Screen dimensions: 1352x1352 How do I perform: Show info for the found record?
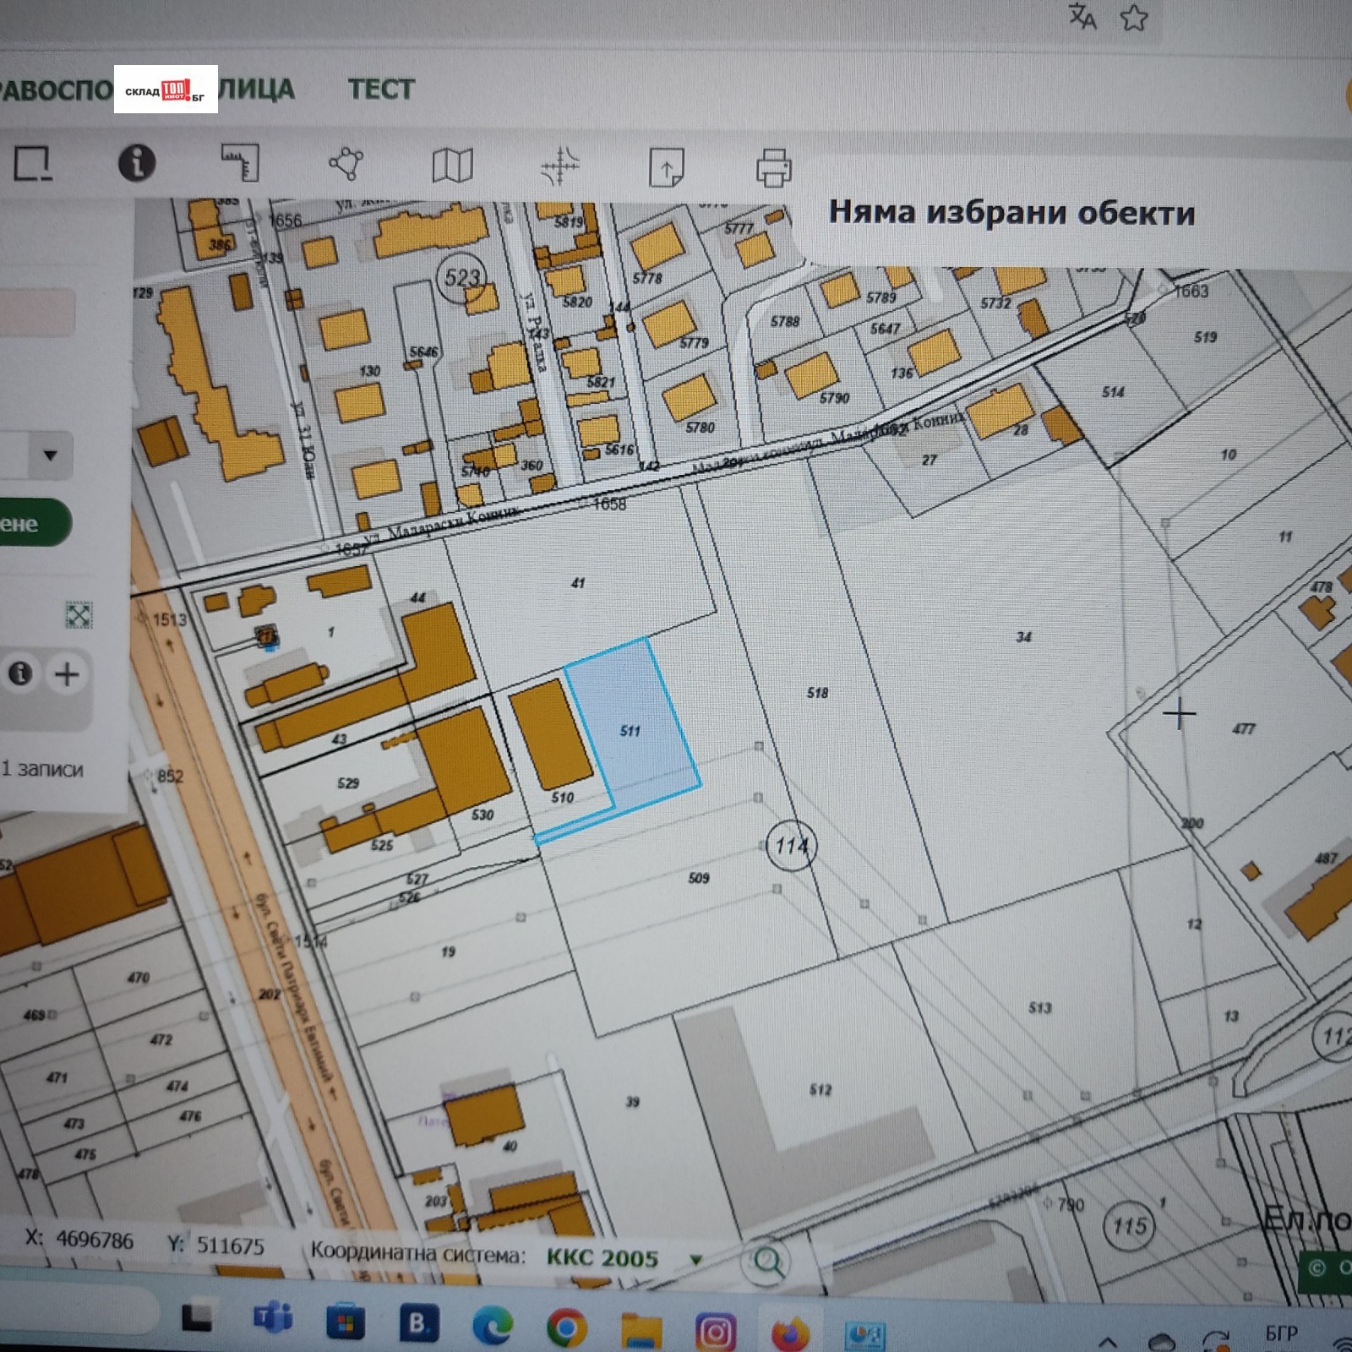[21, 673]
